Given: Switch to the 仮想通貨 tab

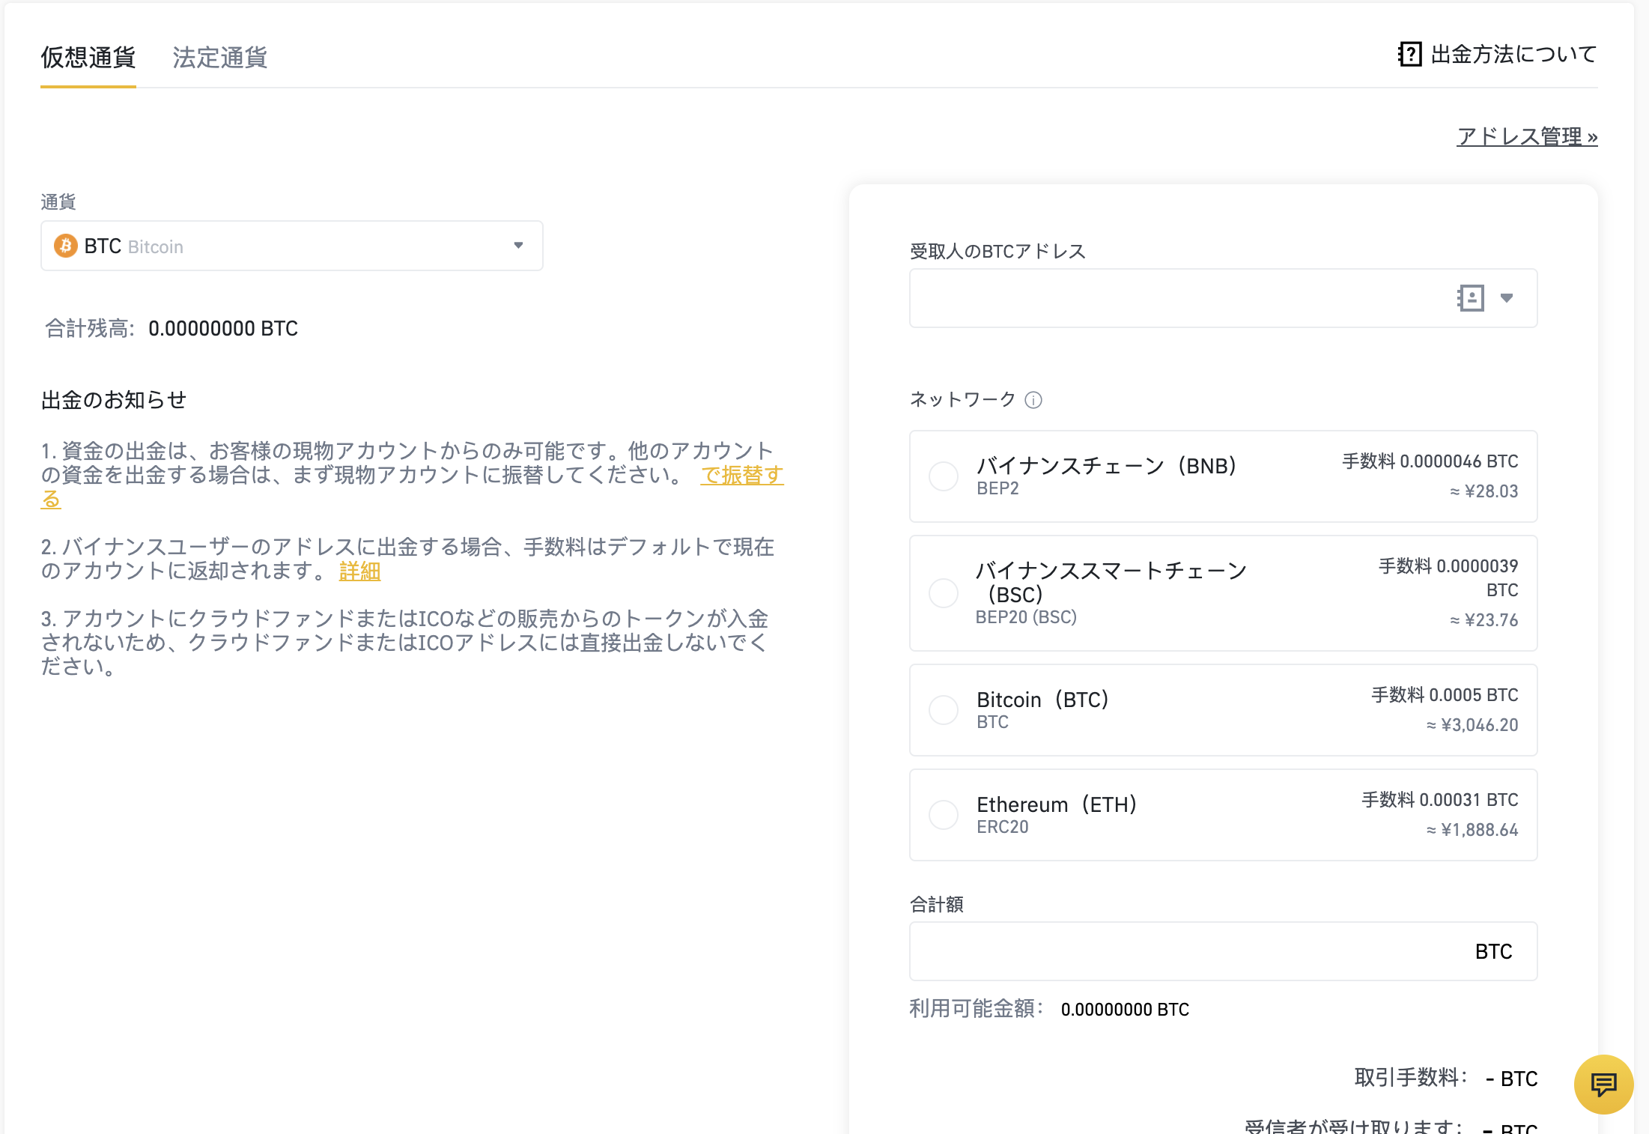Looking at the screenshot, I should click(88, 57).
